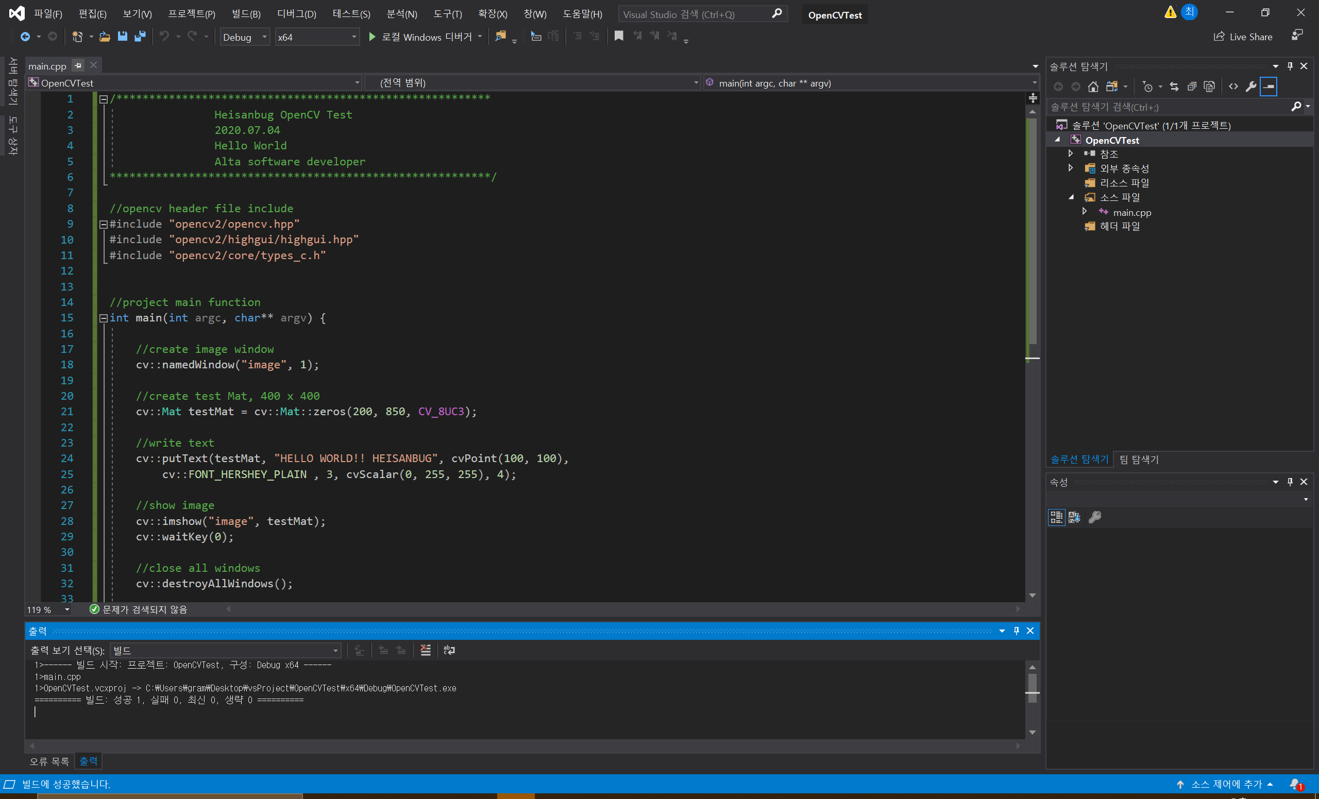This screenshot has height=799, width=1319.
Task: Toggle Preview Selected Items in Solution Explorer
Action: [1269, 87]
